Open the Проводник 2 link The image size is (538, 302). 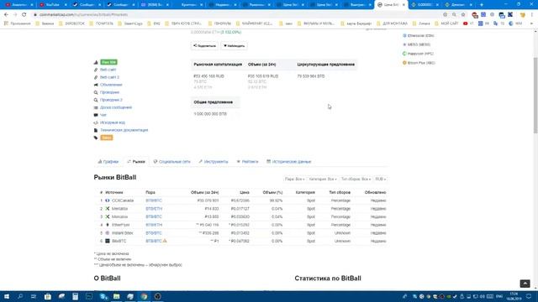coord(111,100)
